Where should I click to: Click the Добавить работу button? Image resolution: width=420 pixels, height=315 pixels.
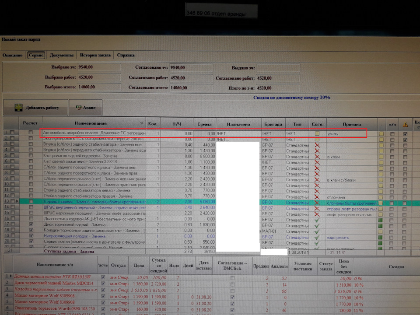click(x=36, y=108)
